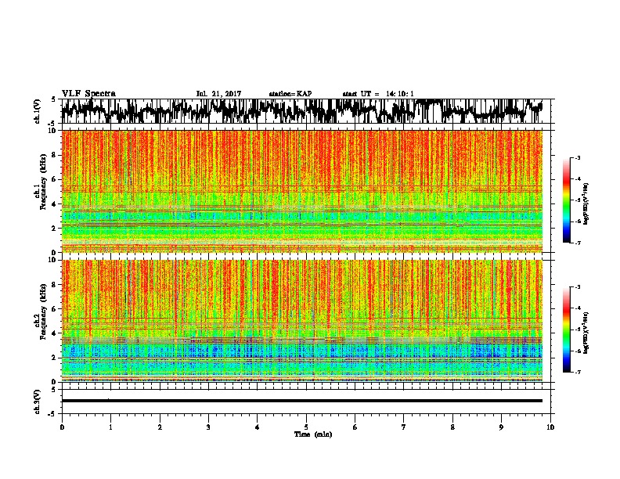Image resolution: width=620 pixels, height=479 pixels.
Task: Click the "2" tick on the time axis
Action: [x=160, y=427]
